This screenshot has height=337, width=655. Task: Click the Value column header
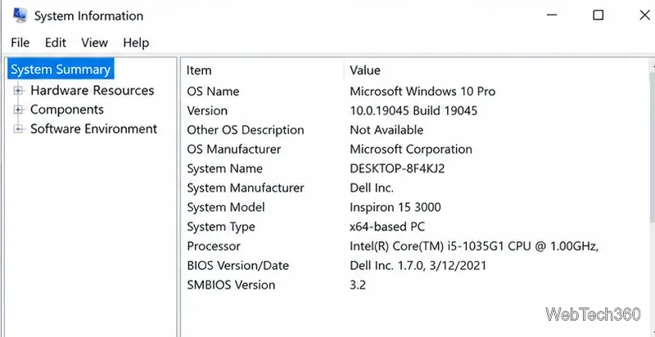(x=365, y=70)
